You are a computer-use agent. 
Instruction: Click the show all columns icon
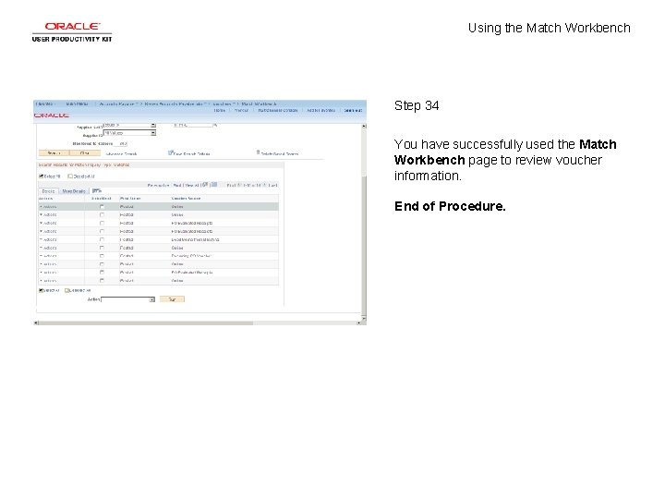coord(97,191)
